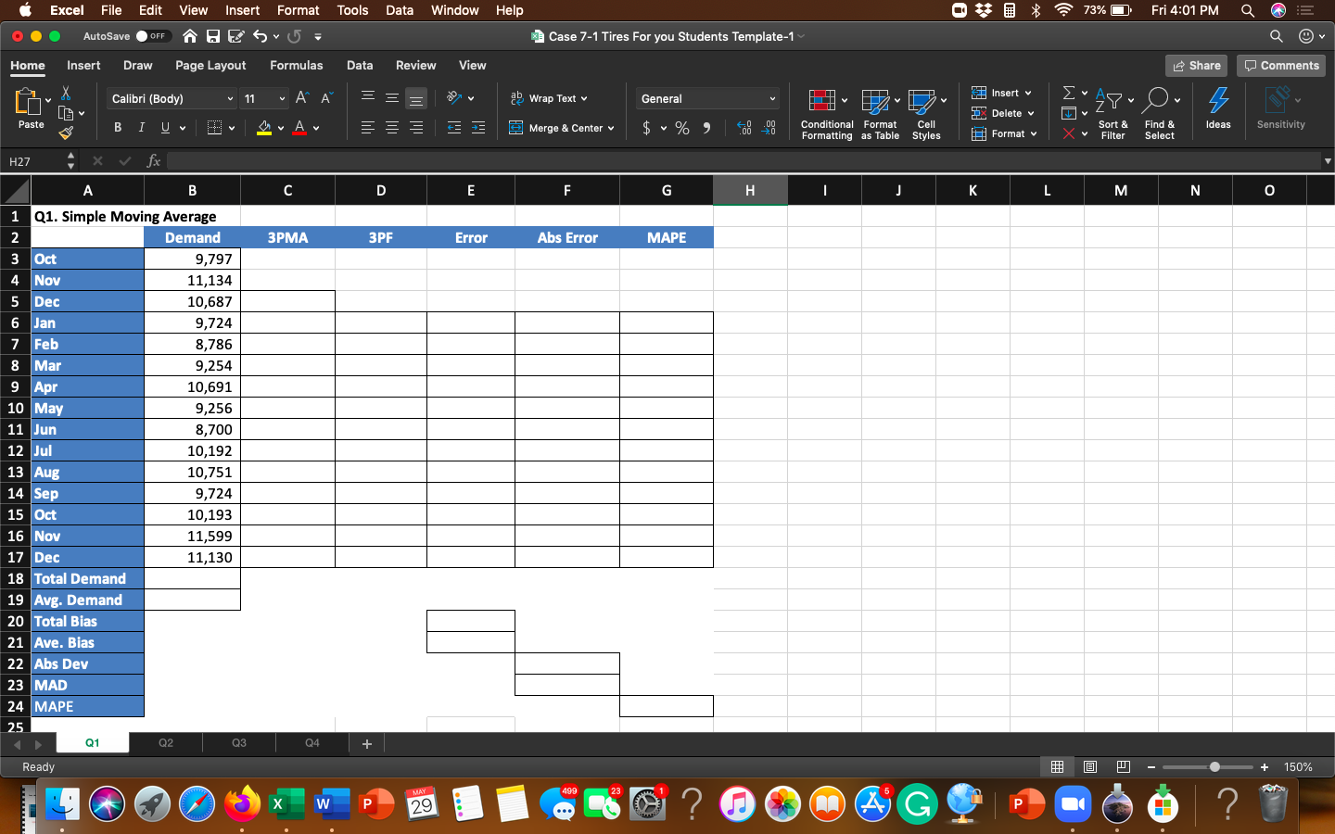Screen dimensions: 1335x834
Task: Open the General number format dropdown
Action: click(x=707, y=98)
